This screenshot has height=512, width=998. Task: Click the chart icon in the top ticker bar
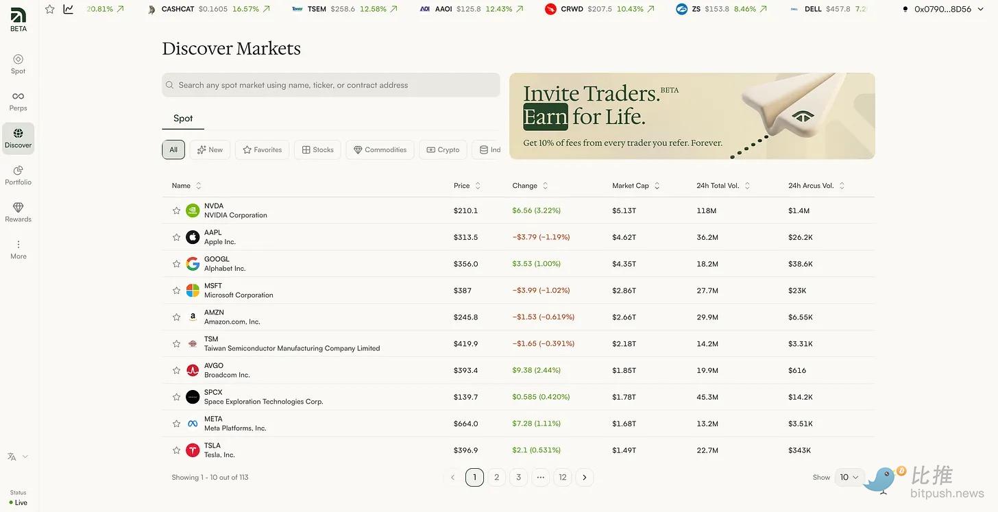click(x=69, y=9)
